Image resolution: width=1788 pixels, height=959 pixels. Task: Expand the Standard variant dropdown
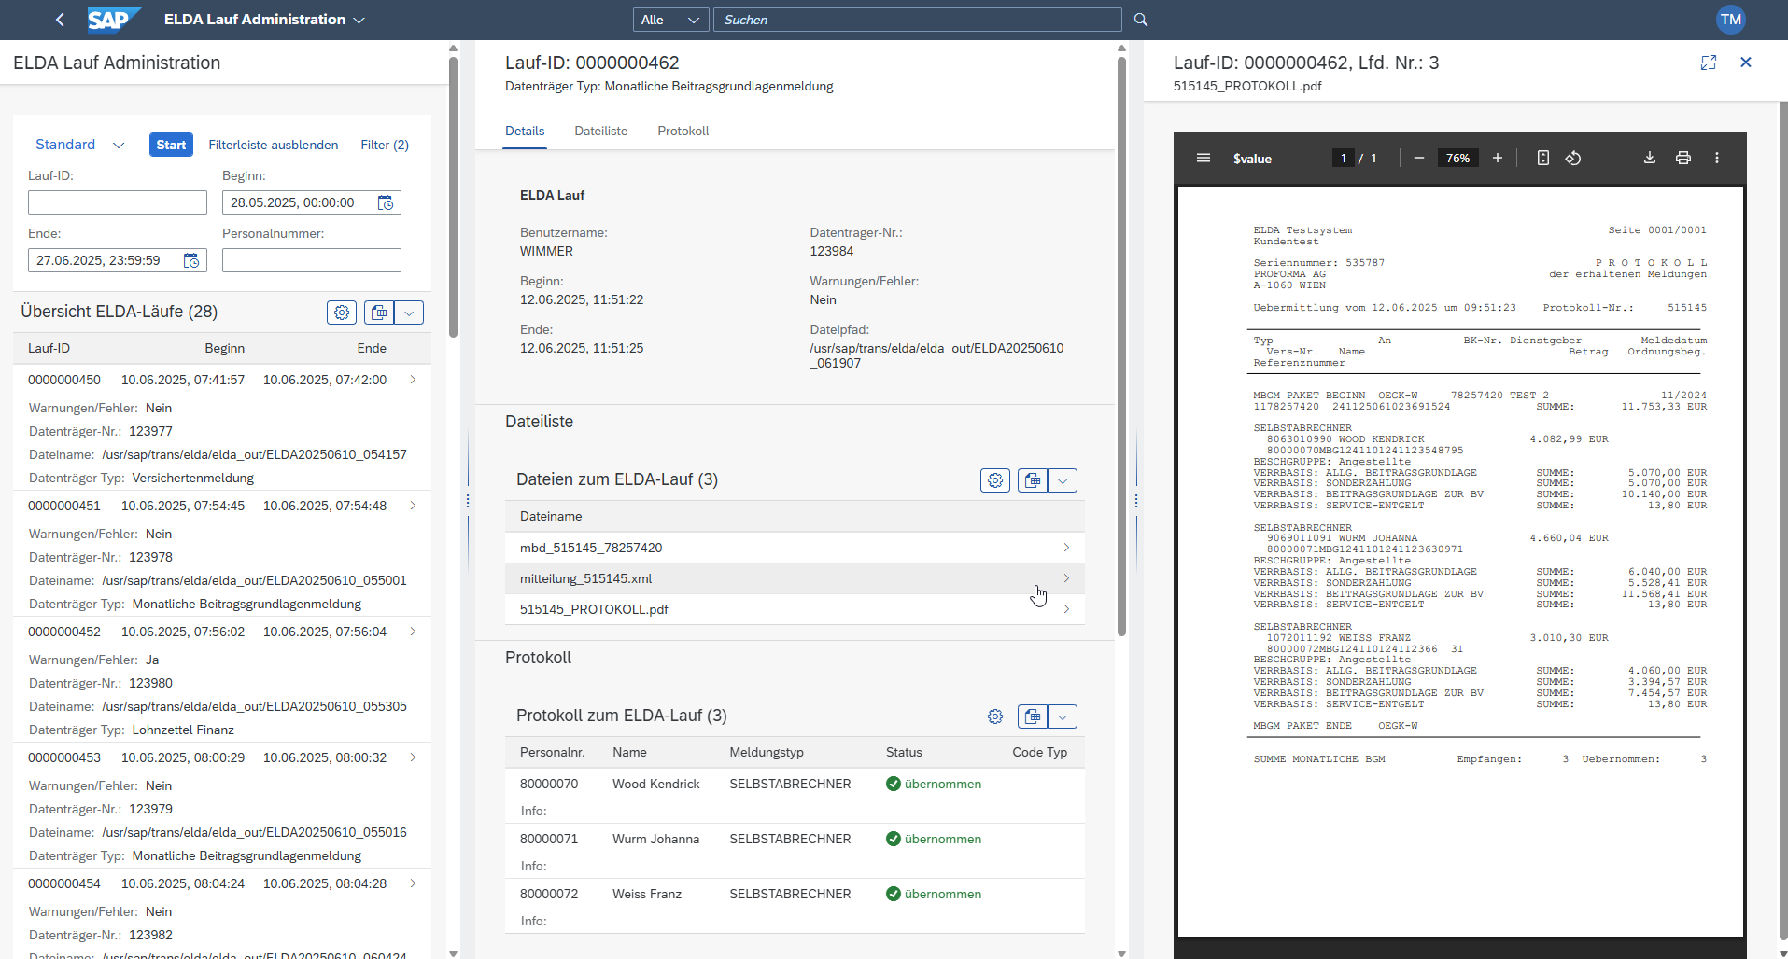pyautogui.click(x=119, y=146)
